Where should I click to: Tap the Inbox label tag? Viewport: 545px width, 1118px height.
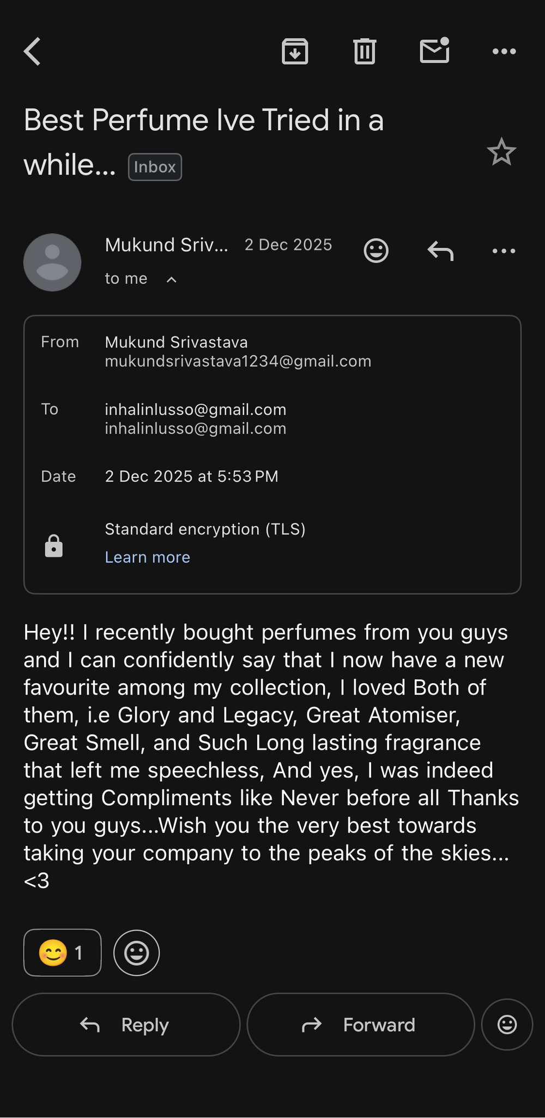[x=155, y=167]
